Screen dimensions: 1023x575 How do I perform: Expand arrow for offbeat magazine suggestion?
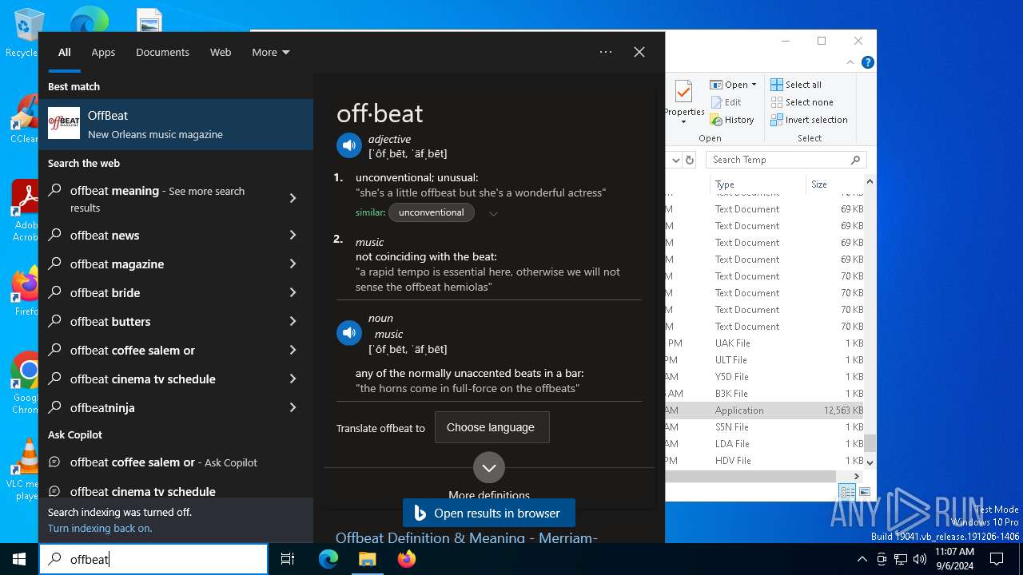point(293,264)
